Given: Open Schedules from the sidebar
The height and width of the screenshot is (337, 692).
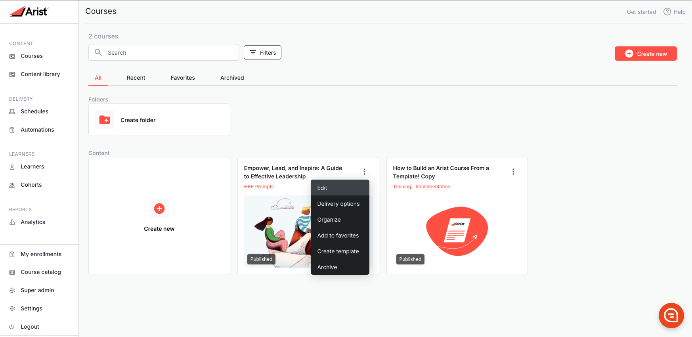Looking at the screenshot, I should click(34, 111).
